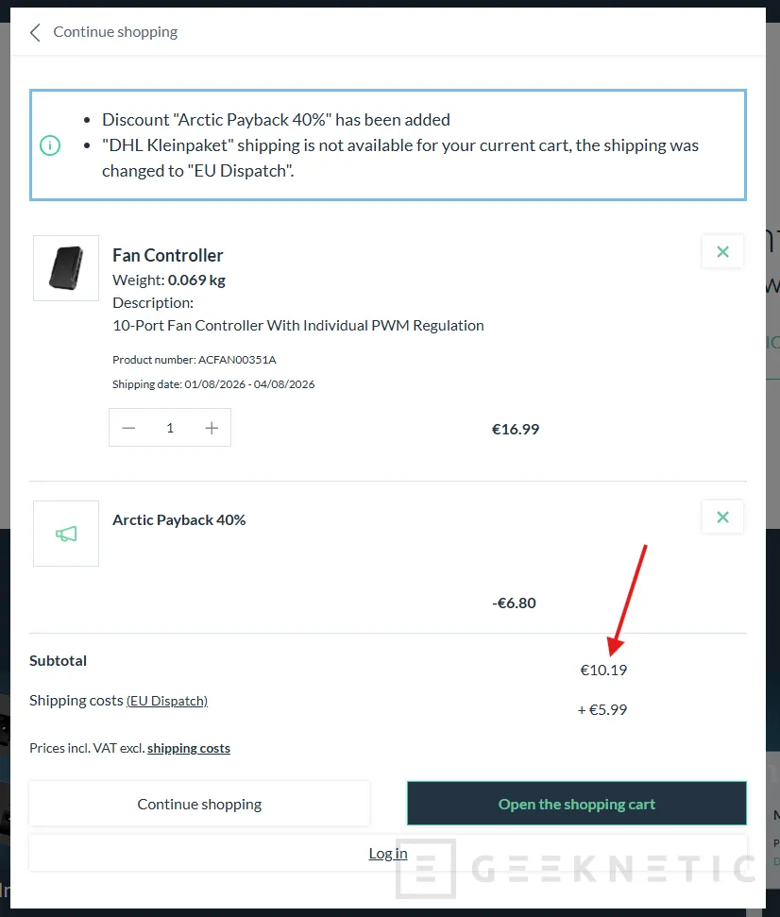Click the back chevron beside Continue shopping

pyautogui.click(x=35, y=32)
